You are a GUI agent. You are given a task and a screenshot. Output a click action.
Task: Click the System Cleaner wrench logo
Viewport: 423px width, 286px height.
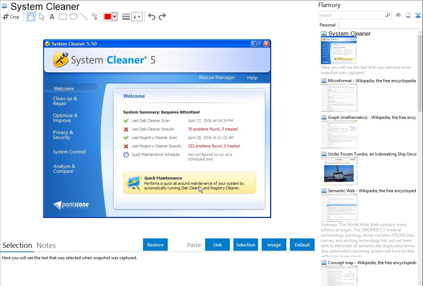[x=60, y=59]
